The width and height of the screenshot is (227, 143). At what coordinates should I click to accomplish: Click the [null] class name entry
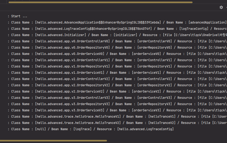(x=40, y=129)
